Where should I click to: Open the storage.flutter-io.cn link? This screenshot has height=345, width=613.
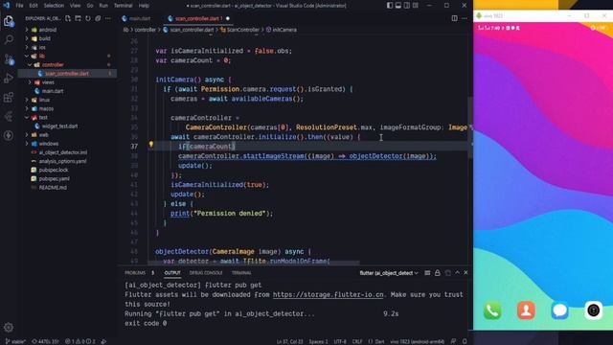tap(328, 294)
